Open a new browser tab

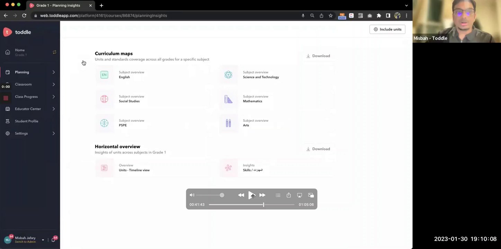point(101,6)
